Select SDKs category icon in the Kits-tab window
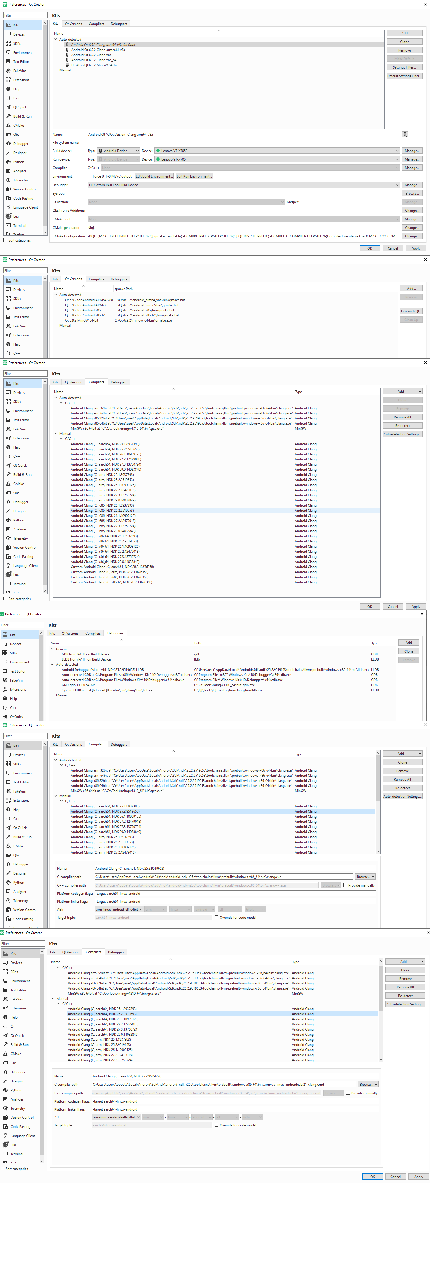 coord(9,44)
